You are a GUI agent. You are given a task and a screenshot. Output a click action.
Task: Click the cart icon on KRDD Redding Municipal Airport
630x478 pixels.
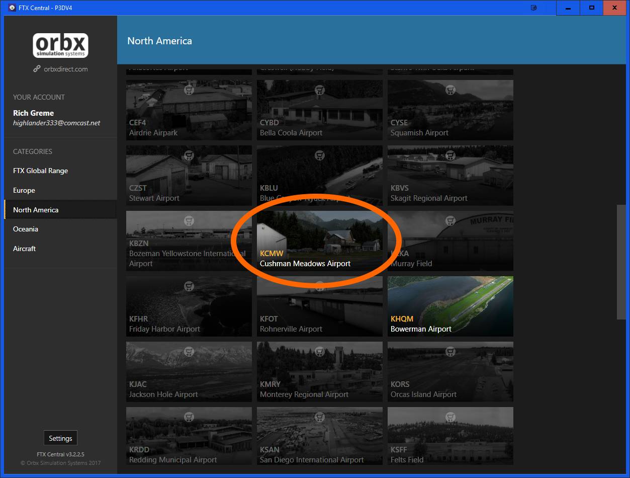pos(189,417)
